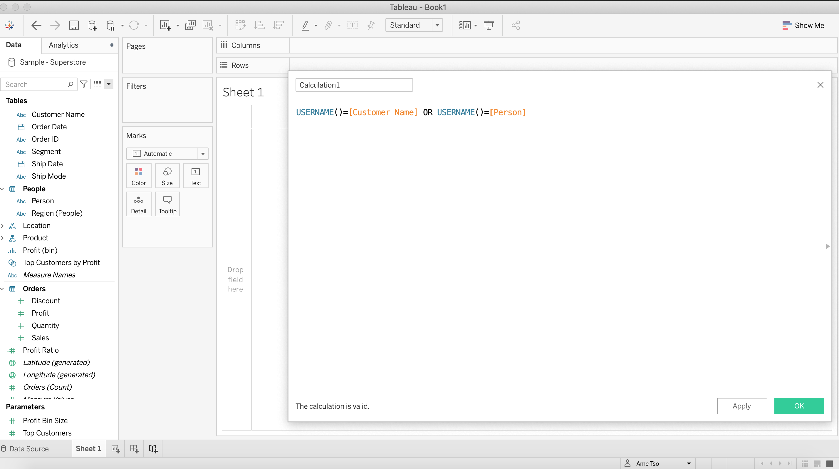Image resolution: width=839 pixels, height=469 pixels.
Task: Click the Share workbook icon
Action: (516, 25)
